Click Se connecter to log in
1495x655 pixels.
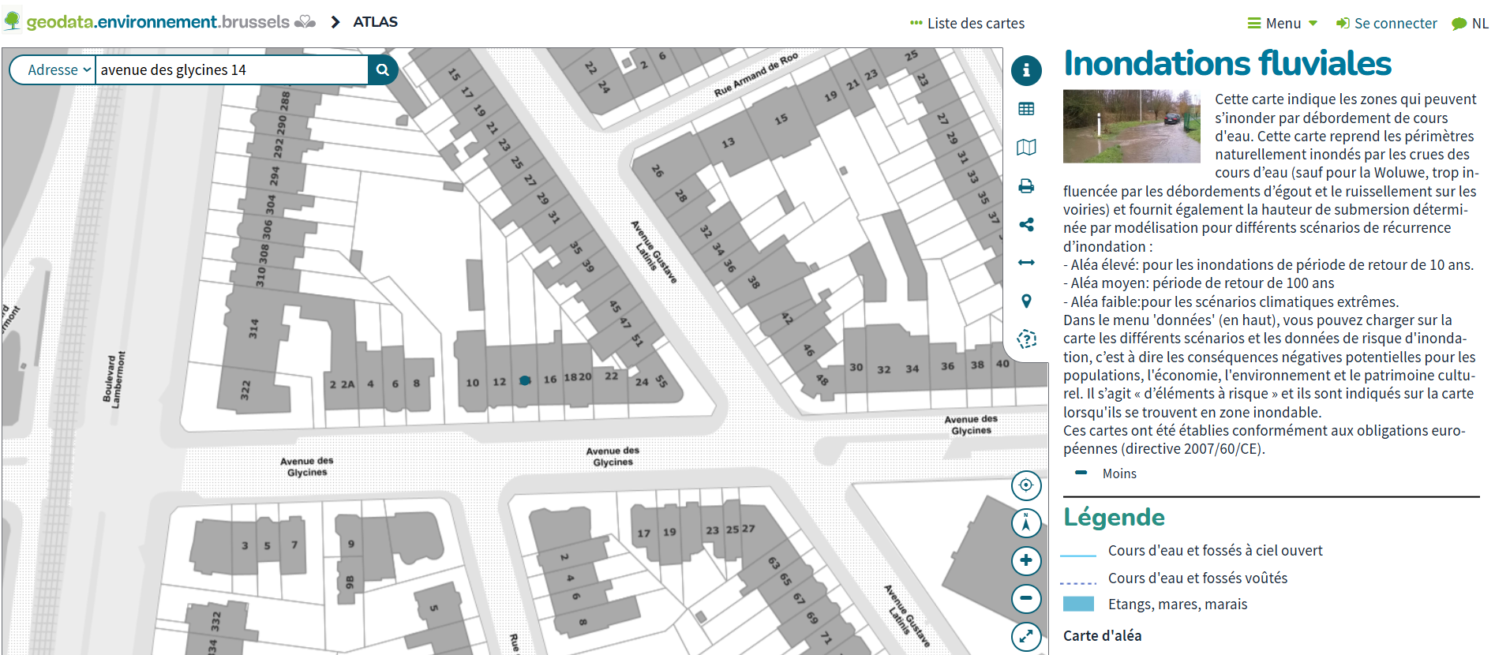pyautogui.click(x=1386, y=24)
